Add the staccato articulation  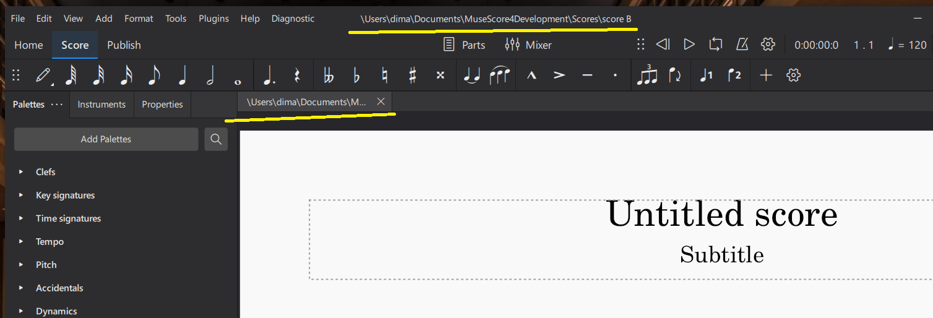click(x=615, y=75)
